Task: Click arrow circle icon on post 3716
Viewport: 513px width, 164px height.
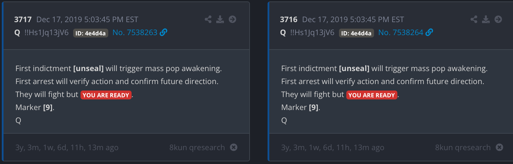Action: click(498, 19)
